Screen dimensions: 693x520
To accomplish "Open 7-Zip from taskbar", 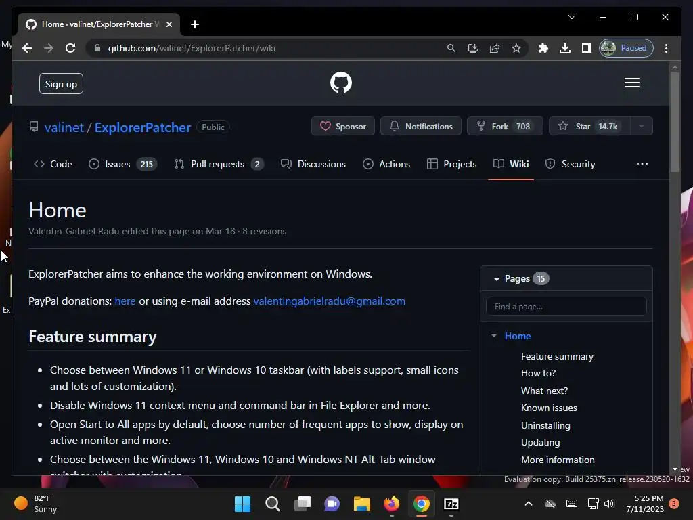I will (451, 504).
